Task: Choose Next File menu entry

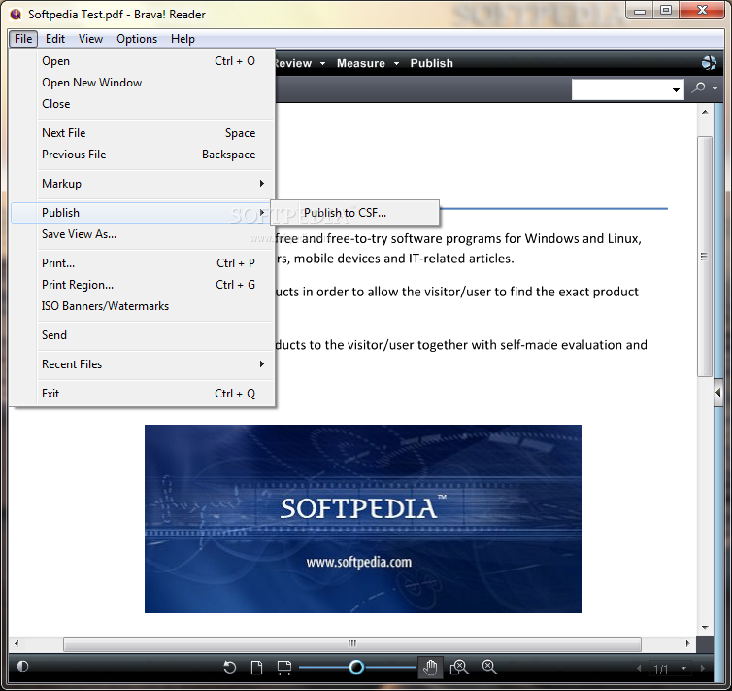Action: tap(143, 133)
